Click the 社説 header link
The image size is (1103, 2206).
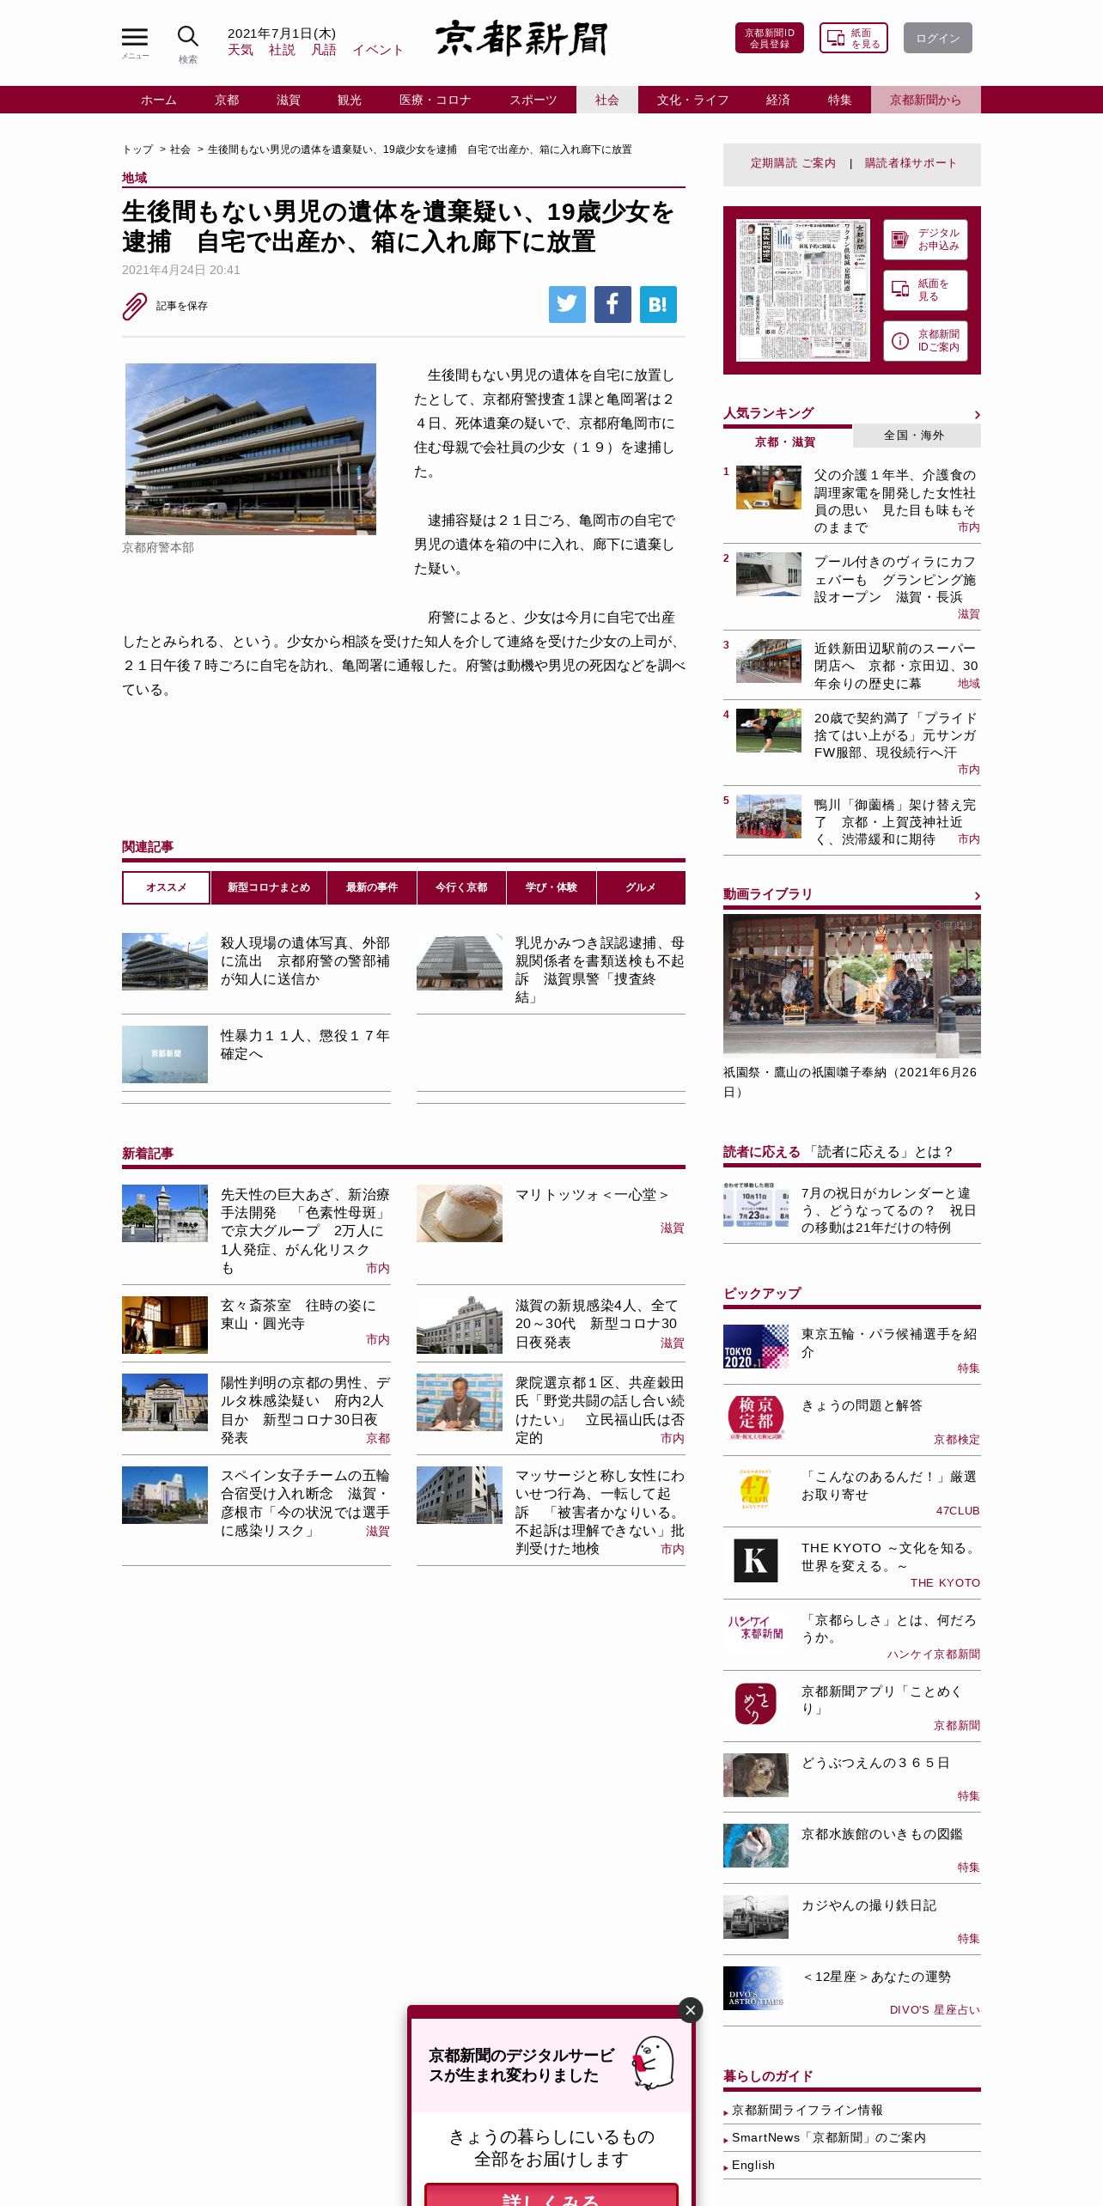pyautogui.click(x=282, y=50)
